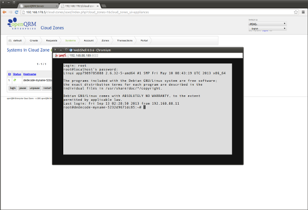Click the restart button
Image resolution: width=308 pixels, height=210 pixels.
tap(47, 88)
